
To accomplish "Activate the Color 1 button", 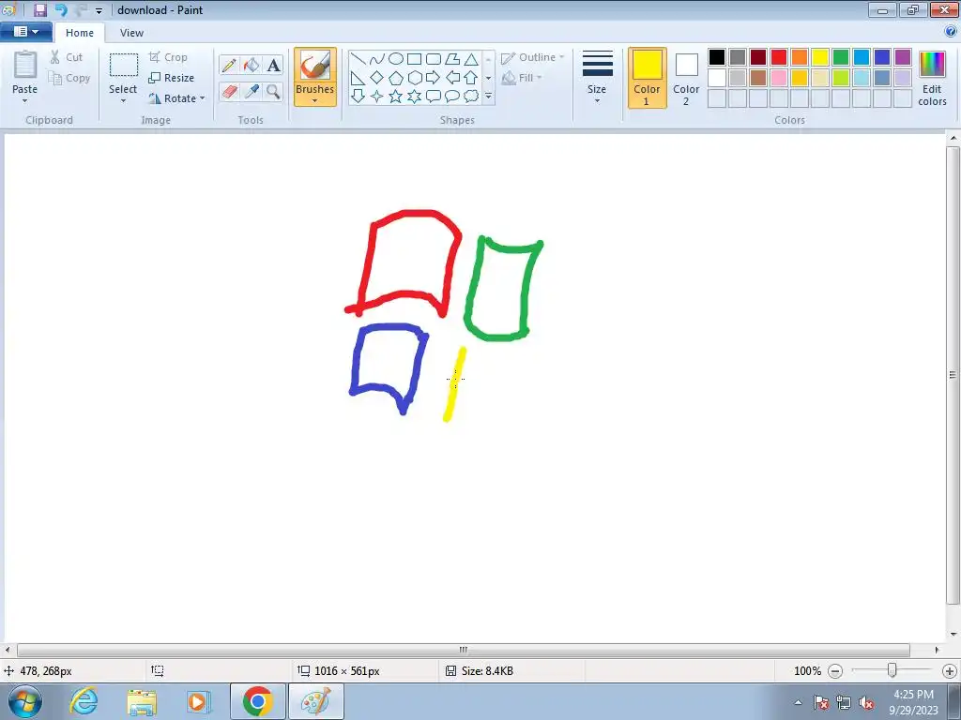I will pyautogui.click(x=647, y=78).
